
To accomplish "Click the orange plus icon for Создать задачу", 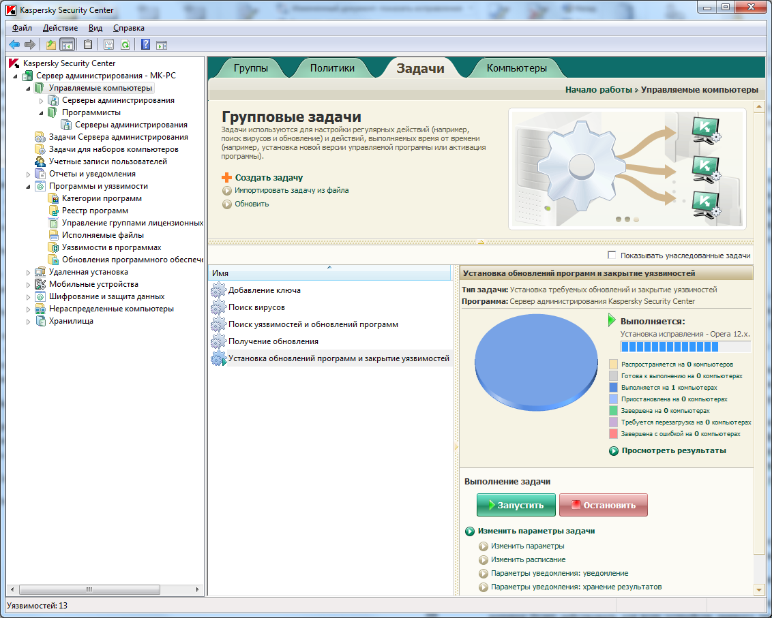I will [226, 178].
